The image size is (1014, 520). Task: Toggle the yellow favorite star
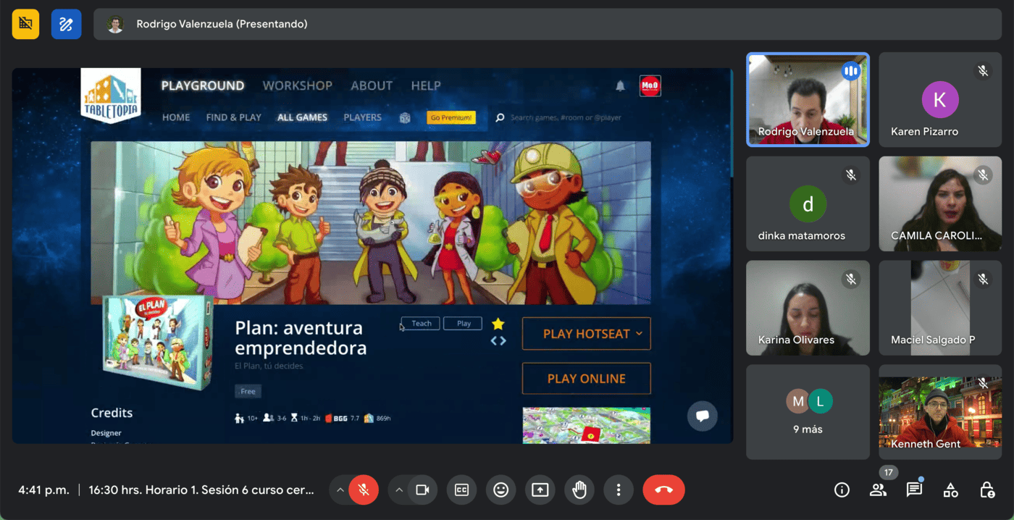pyautogui.click(x=498, y=324)
